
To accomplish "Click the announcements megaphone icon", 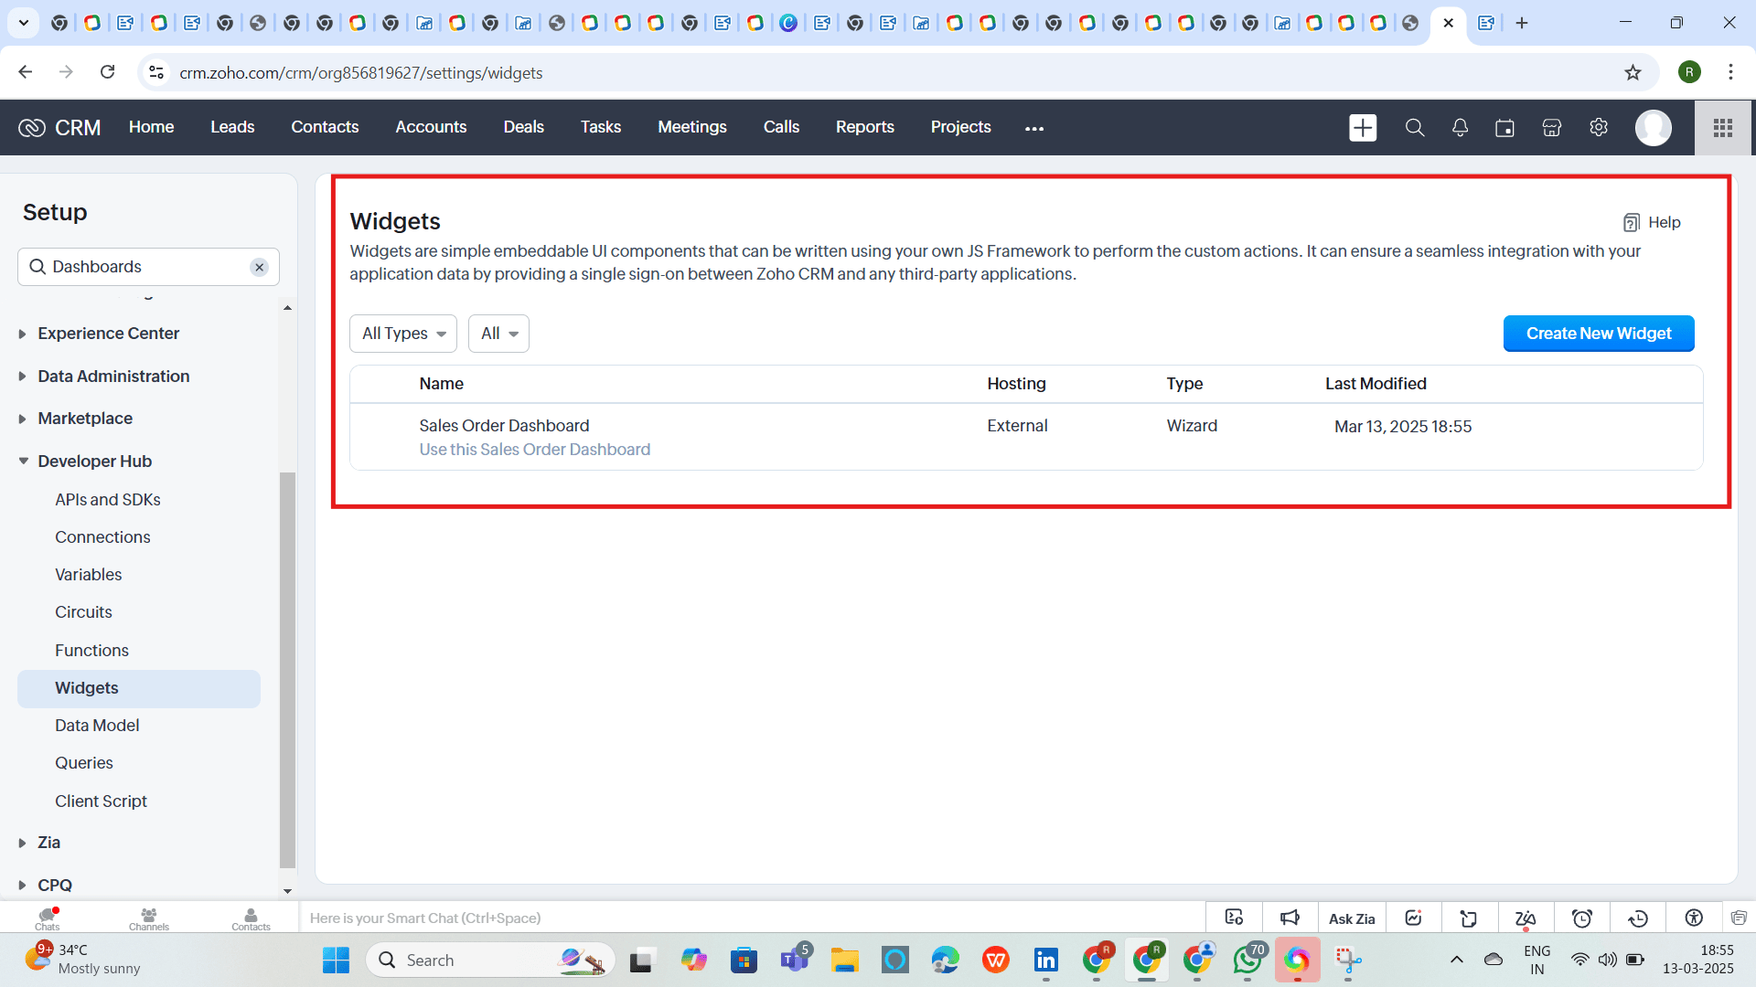I will coord(1290,918).
